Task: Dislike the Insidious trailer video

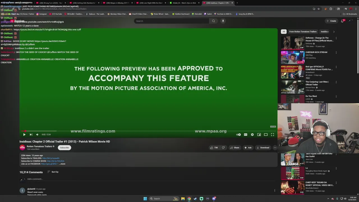Action: pyautogui.click(x=223, y=148)
